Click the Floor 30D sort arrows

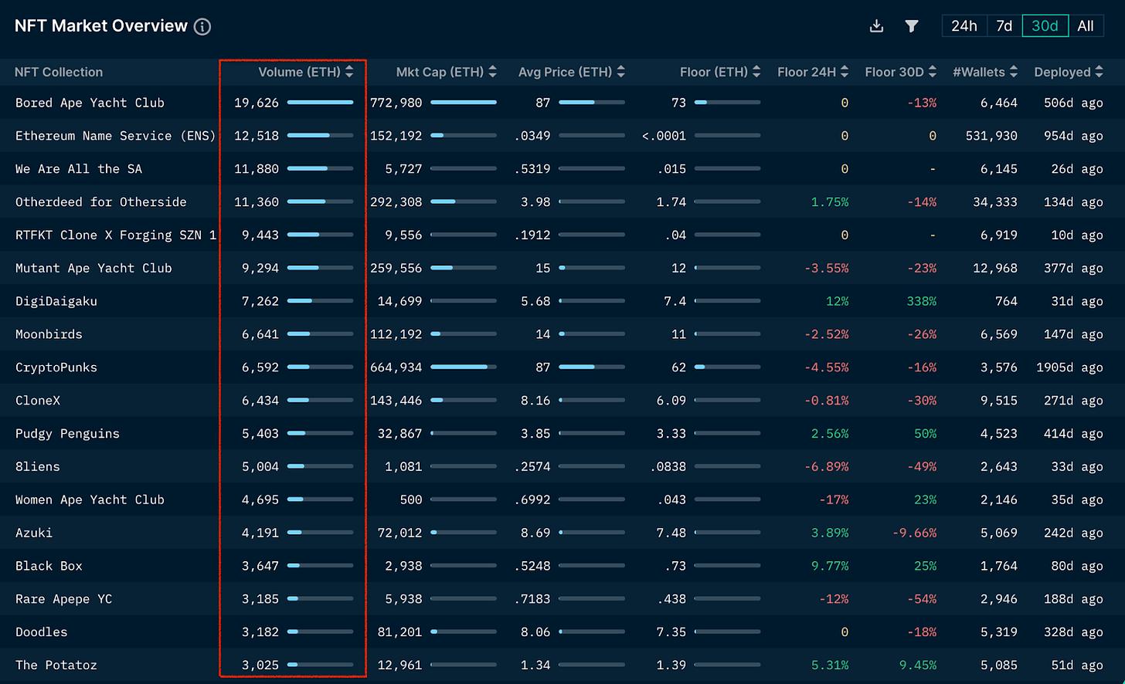click(x=933, y=72)
